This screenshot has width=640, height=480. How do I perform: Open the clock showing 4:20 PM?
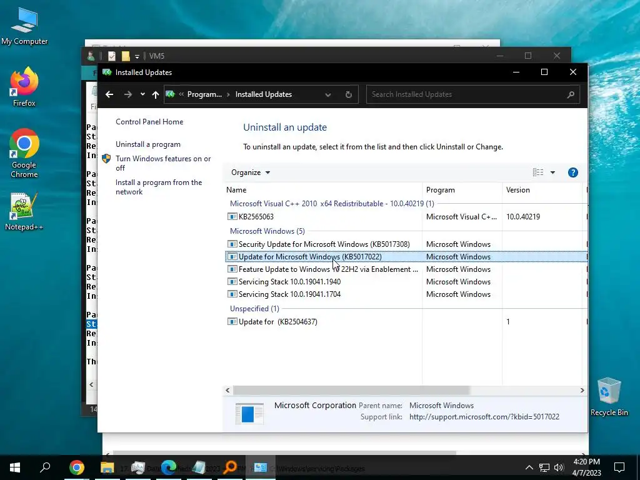[587, 467]
